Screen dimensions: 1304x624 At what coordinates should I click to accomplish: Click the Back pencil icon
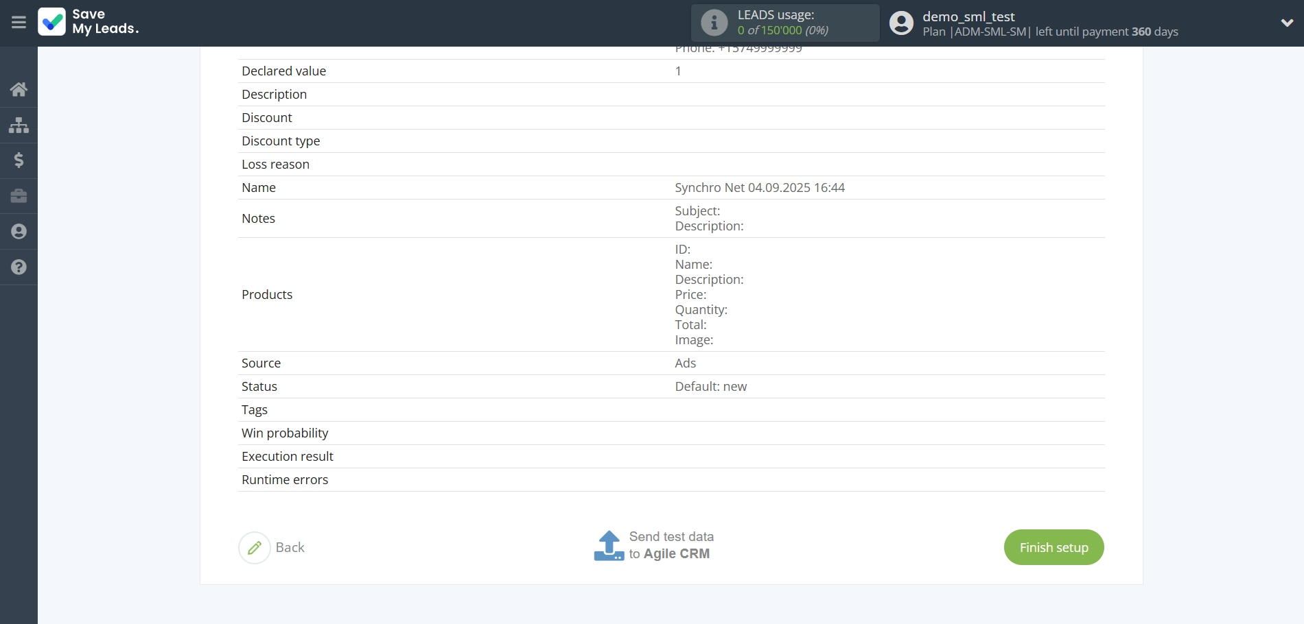click(x=255, y=548)
